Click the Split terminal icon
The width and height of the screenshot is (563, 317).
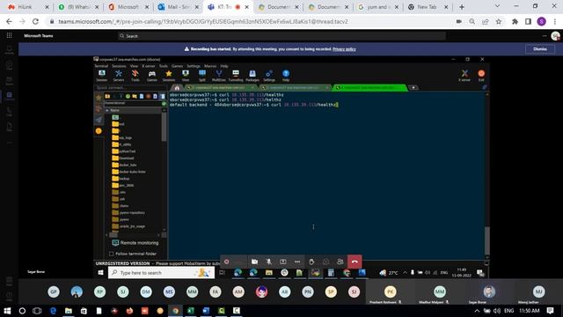tap(202, 76)
